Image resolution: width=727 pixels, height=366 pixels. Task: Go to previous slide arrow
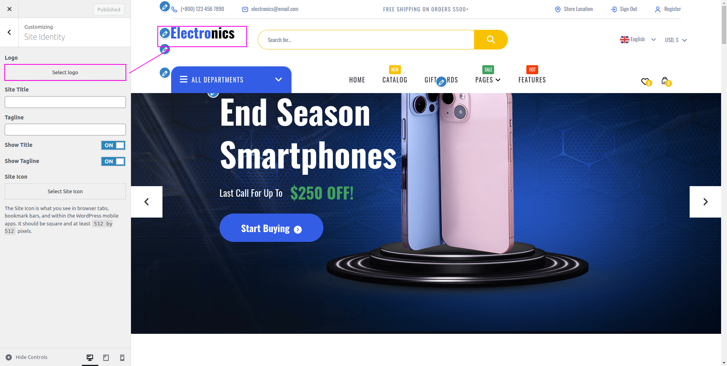tap(147, 202)
